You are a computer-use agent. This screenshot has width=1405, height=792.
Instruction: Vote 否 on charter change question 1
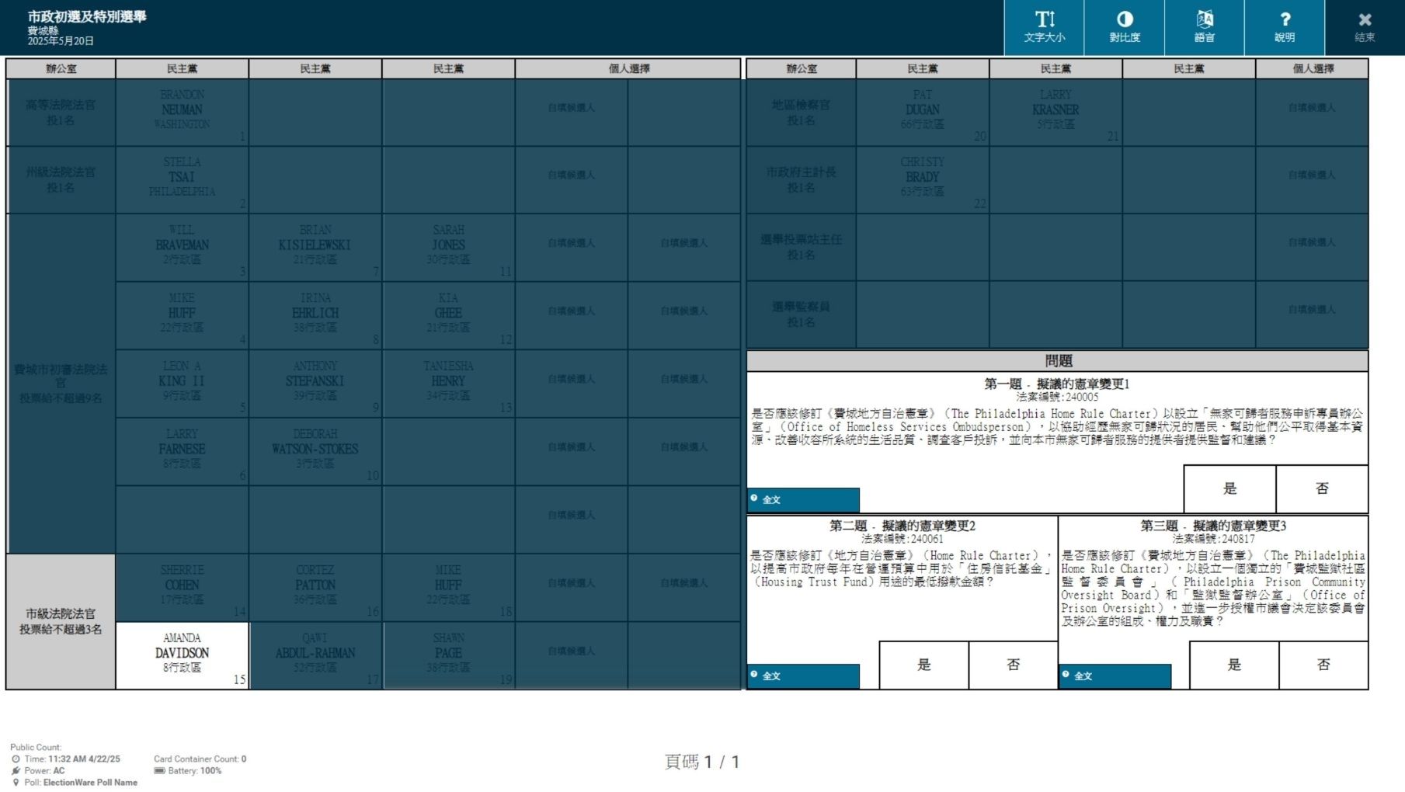1322,488
